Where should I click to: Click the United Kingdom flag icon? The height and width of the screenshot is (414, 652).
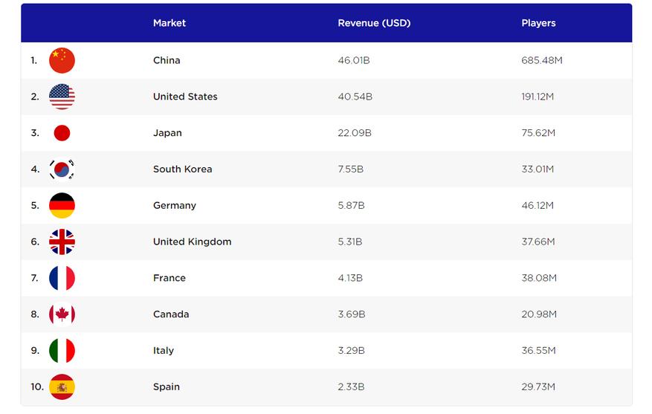tap(62, 242)
